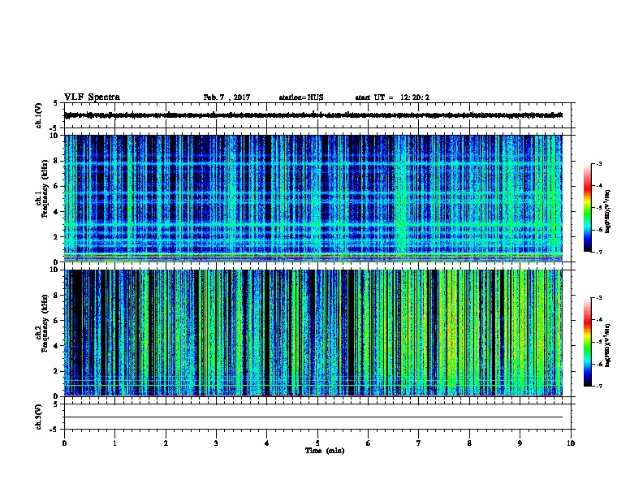Click inside the ch.1 spectrogram panel
643x497 pixels.
pos(313,198)
